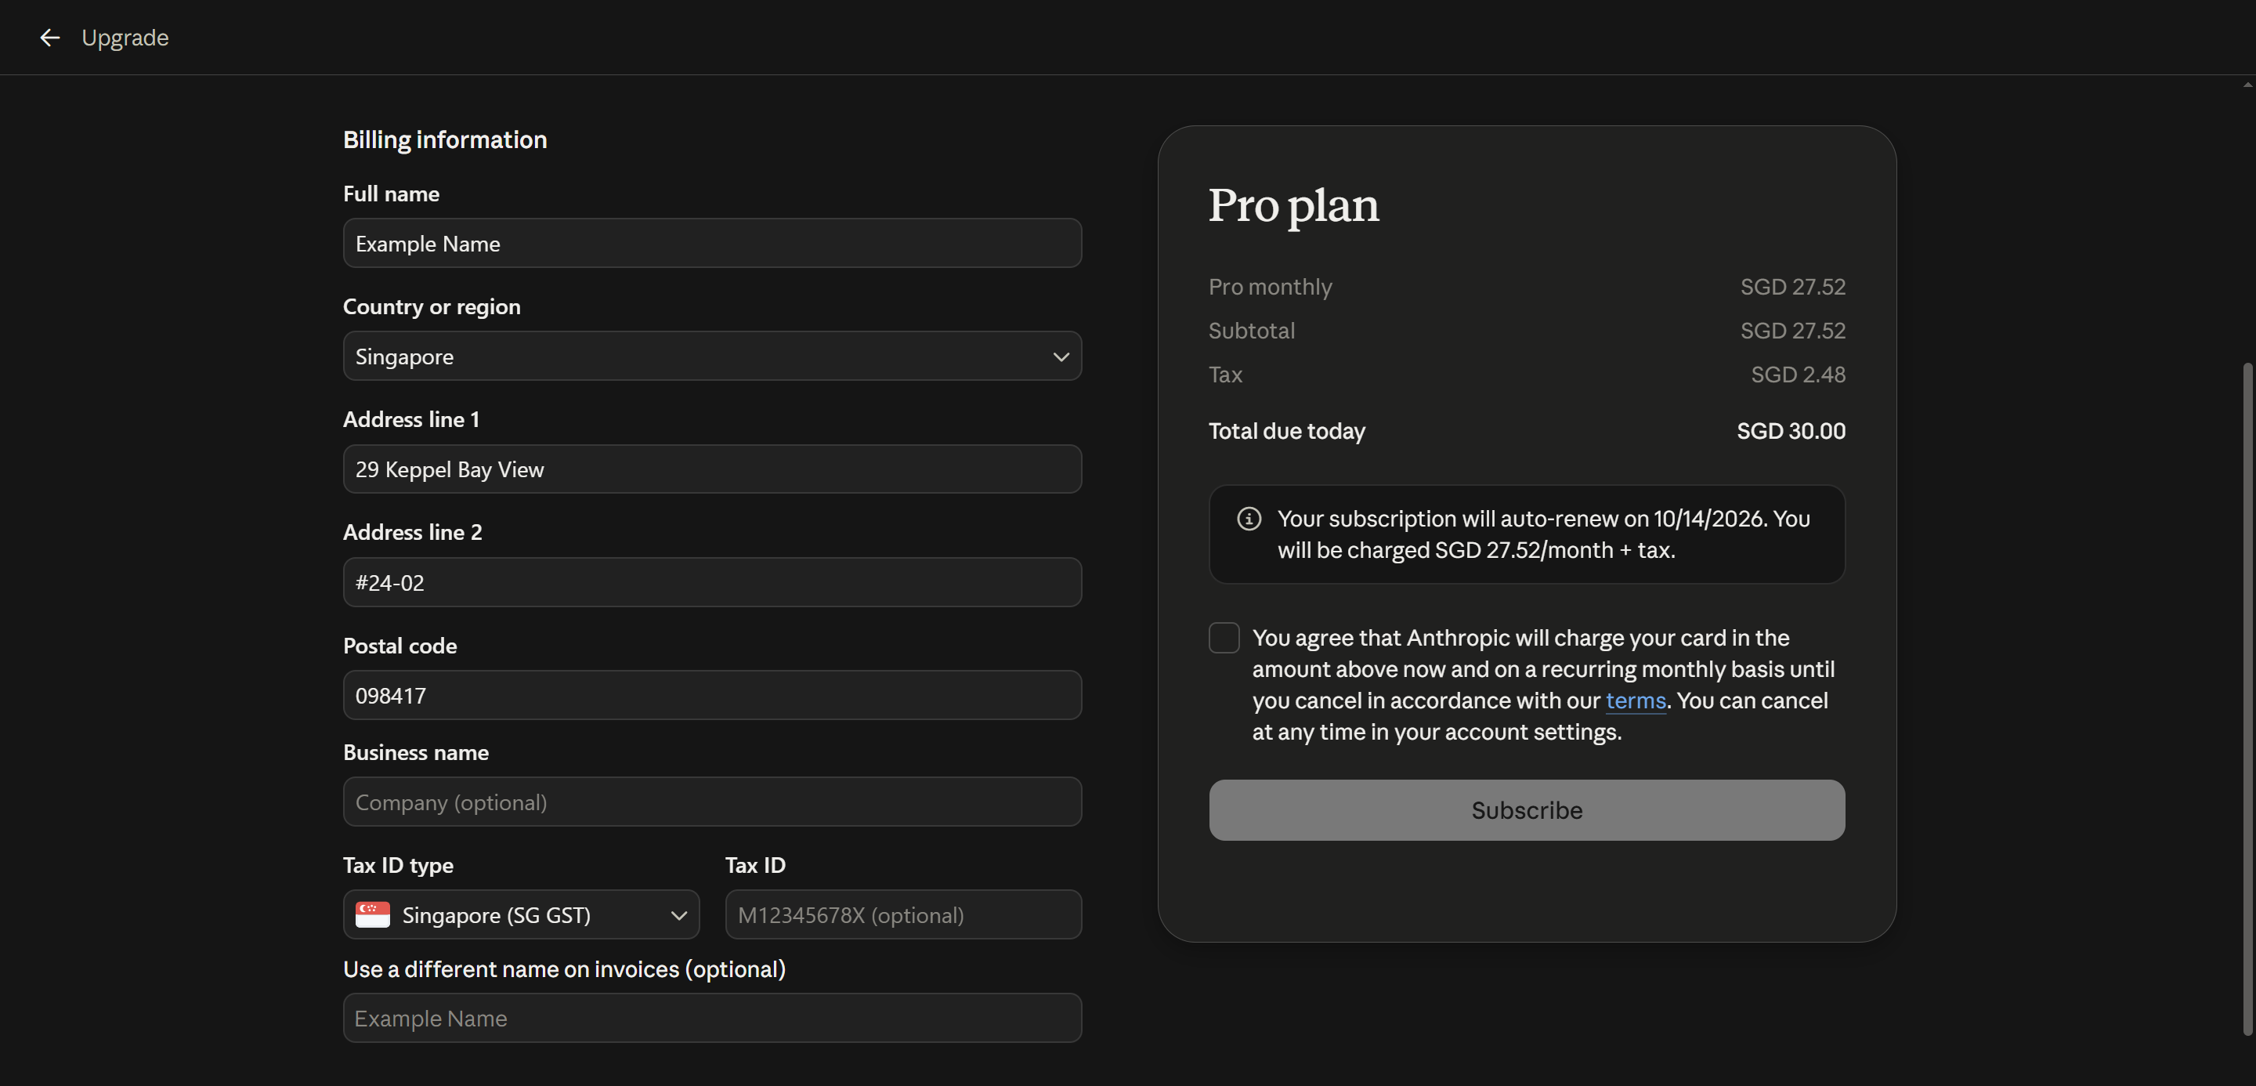Click the auto-renew notice text
2256x1086 pixels.
coord(1543,534)
